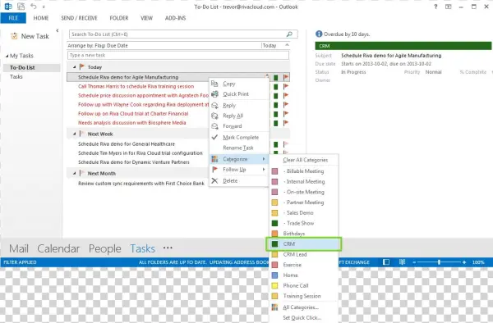Image resolution: width=493 pixels, height=323 pixels.
Task: Select task Review custom sync requirements First Choice Bank
Action: [x=141, y=183]
